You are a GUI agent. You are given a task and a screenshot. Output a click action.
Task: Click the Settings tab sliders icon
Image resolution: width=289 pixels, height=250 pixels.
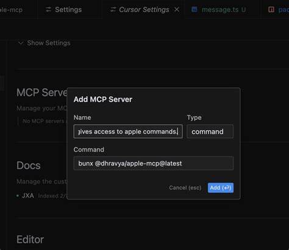coord(48,10)
